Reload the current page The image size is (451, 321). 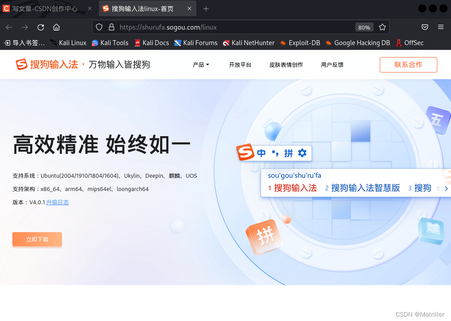41,27
